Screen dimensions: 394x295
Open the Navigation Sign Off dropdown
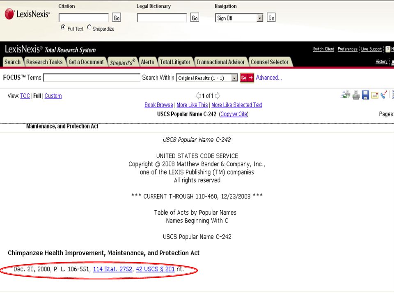tap(239, 18)
